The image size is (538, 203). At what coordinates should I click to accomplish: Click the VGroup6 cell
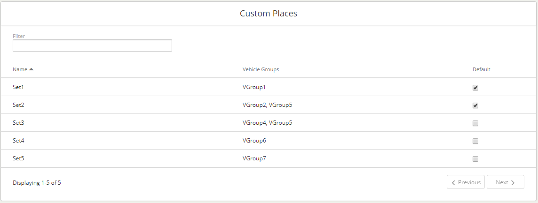coord(254,141)
